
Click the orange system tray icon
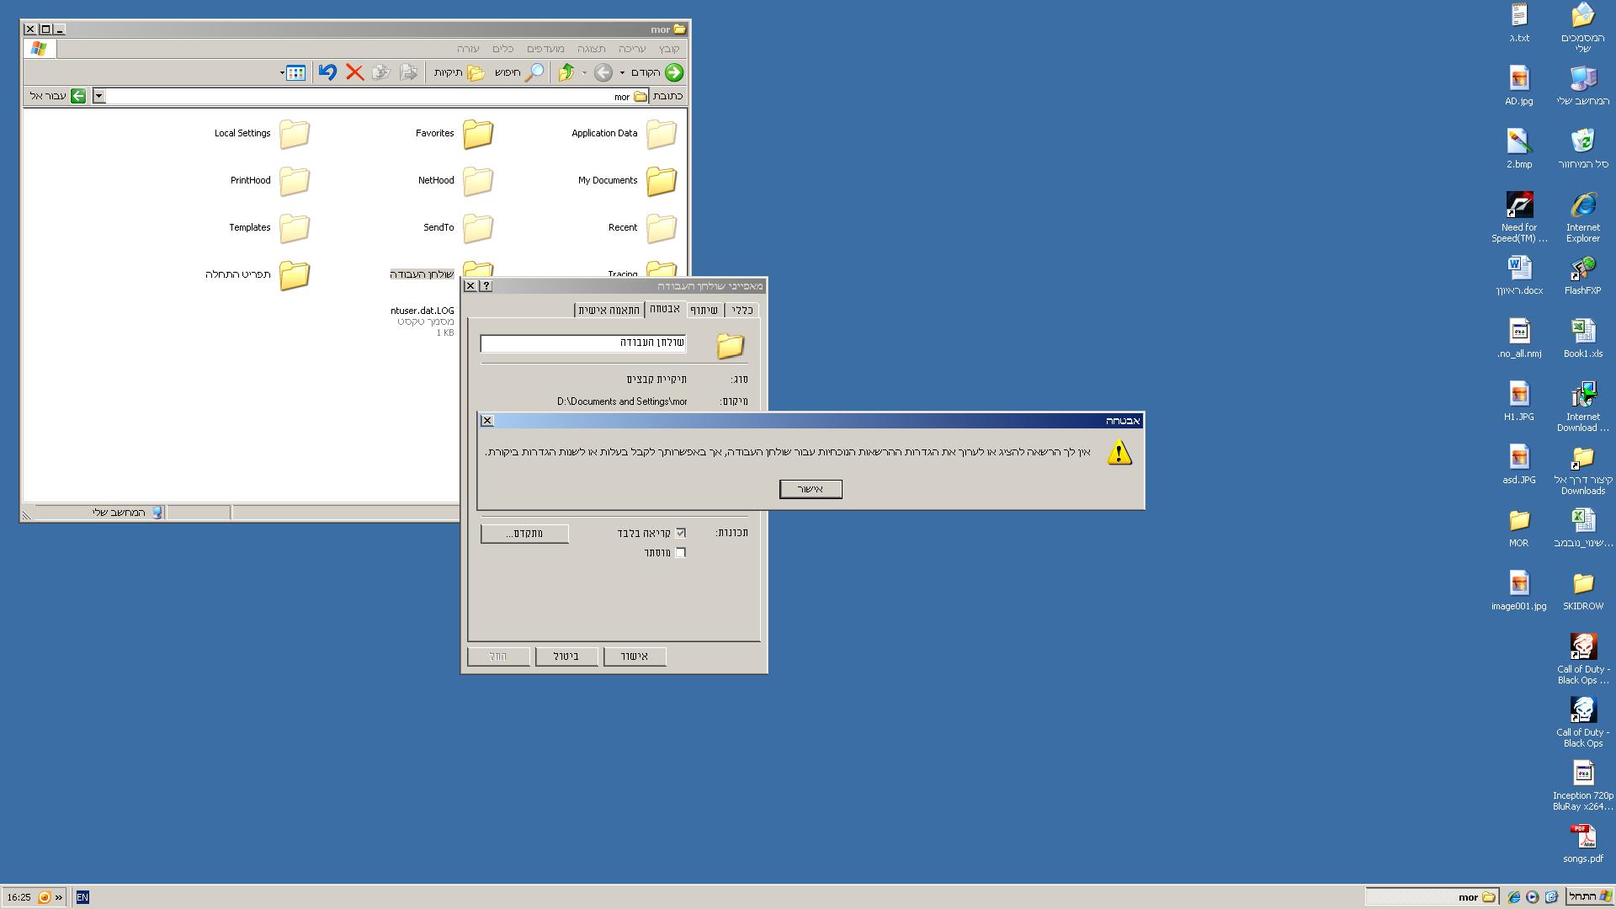click(45, 897)
